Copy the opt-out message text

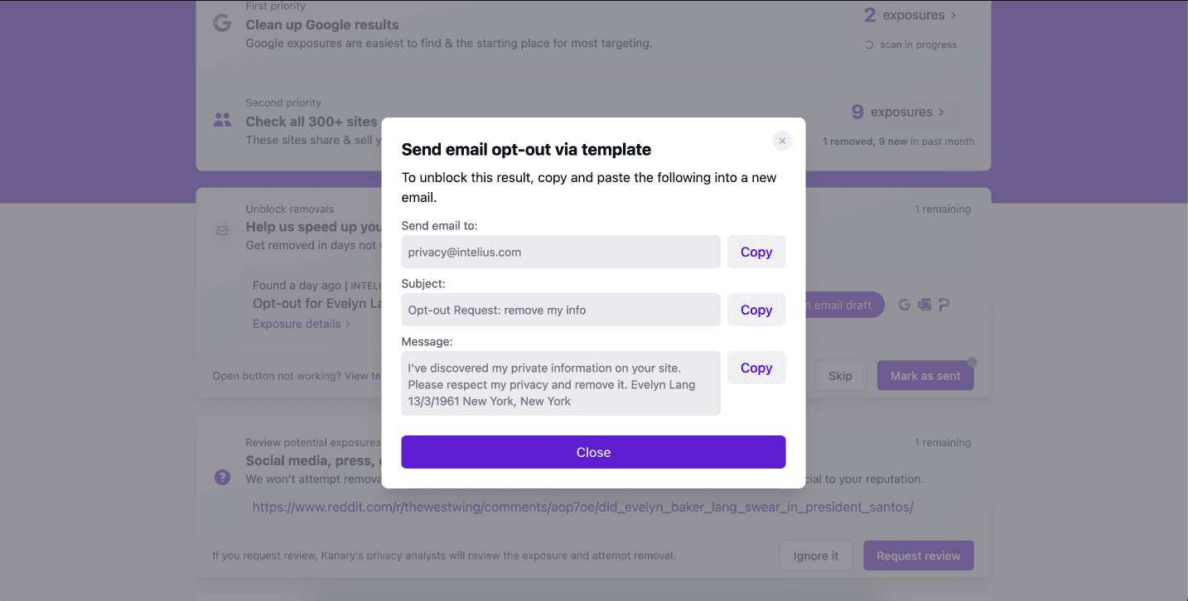click(756, 368)
